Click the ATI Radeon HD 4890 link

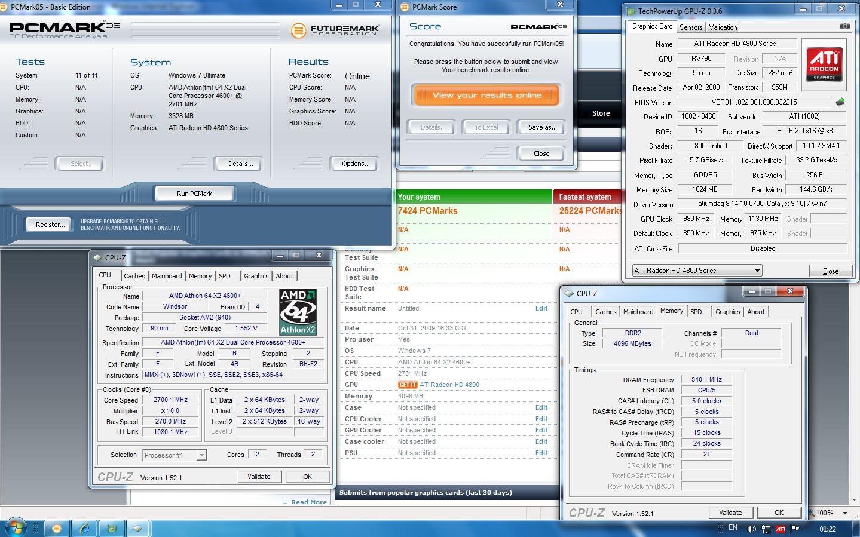coord(449,385)
